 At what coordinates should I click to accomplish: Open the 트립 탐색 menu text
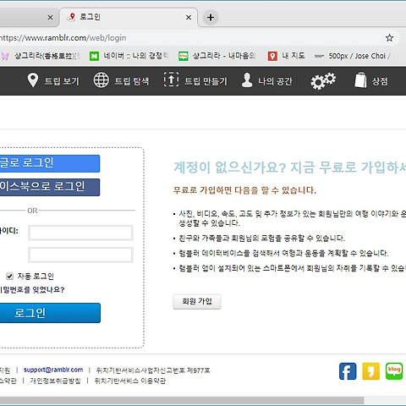coord(132,81)
